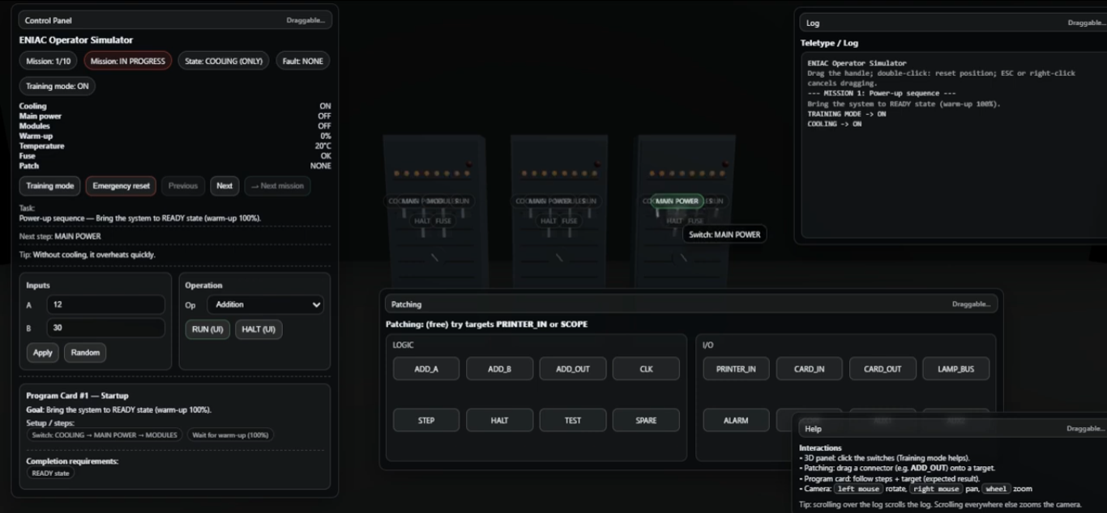This screenshot has width=1107, height=513.
Task: Click the disabled Previous button
Action: click(183, 186)
